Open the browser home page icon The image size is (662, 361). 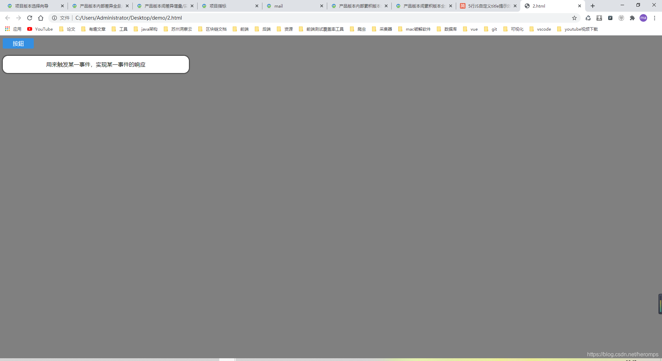tap(41, 18)
